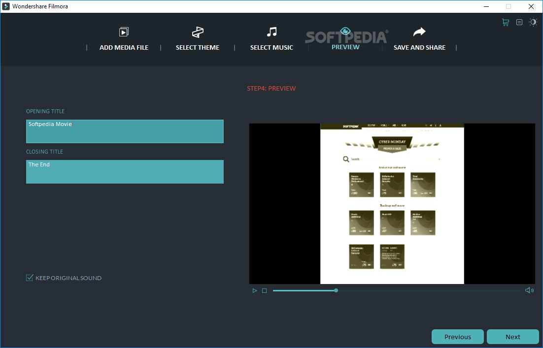This screenshot has width=543, height=348.
Task: Click the music note icon
Action: point(272,32)
